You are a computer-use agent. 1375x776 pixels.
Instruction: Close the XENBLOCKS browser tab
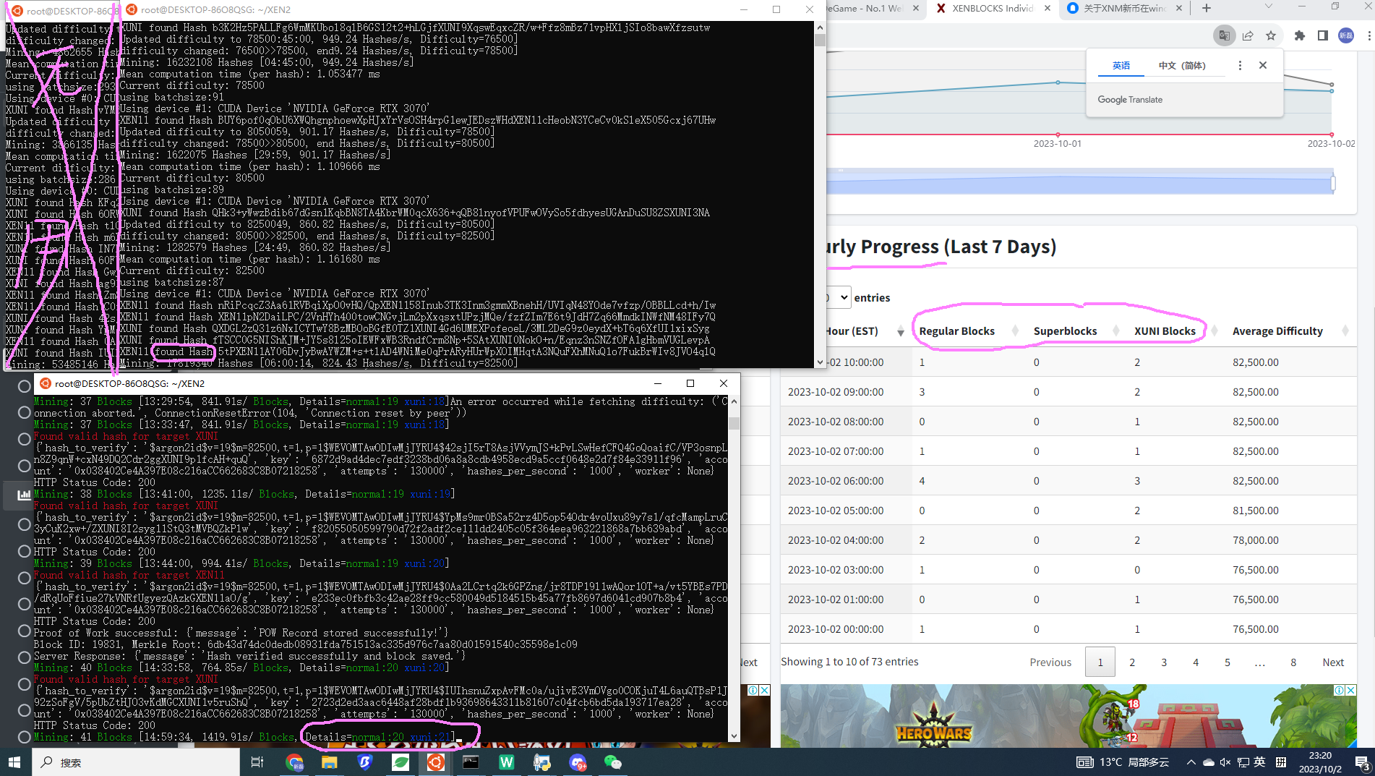[1047, 8]
